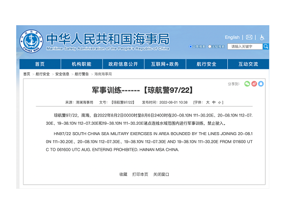Select the first search mode radio button
This screenshot has width=286, height=214.
[x=191, y=47]
